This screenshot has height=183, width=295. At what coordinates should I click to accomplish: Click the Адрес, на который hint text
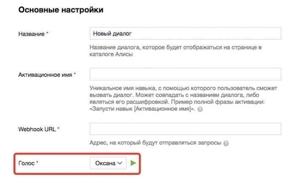pyautogui.click(x=156, y=143)
